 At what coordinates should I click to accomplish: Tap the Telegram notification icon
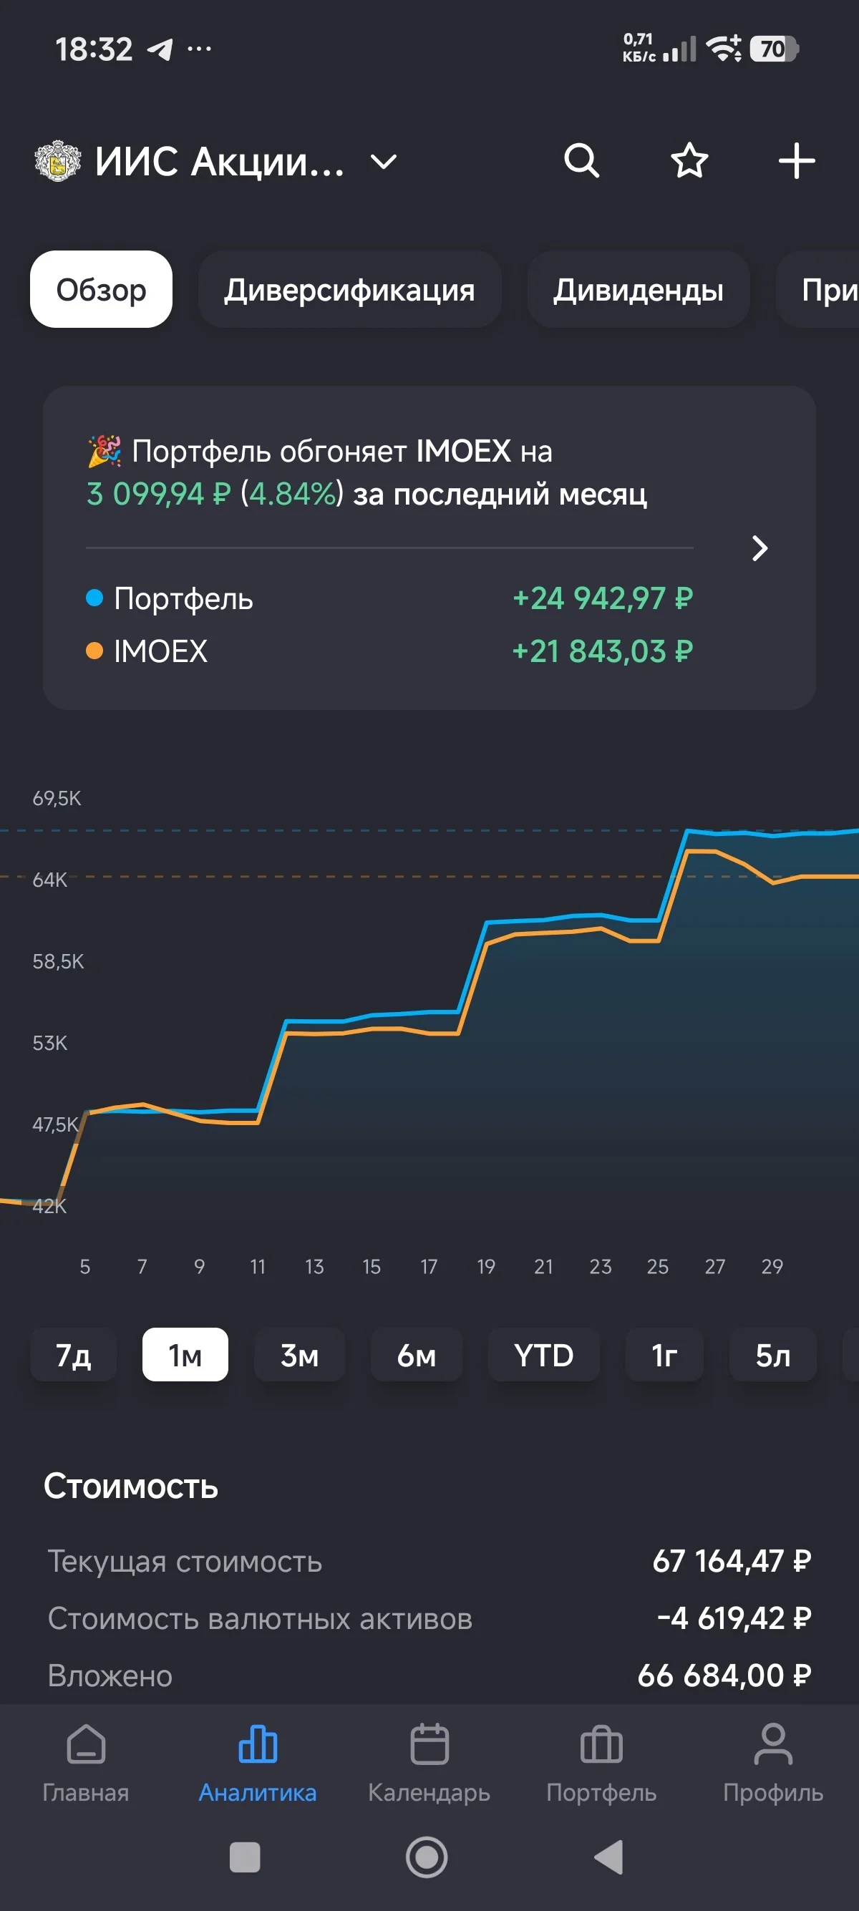click(x=160, y=49)
